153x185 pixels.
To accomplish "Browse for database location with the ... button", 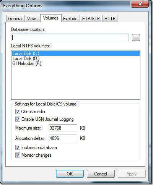I will pyautogui.click(x=136, y=37).
